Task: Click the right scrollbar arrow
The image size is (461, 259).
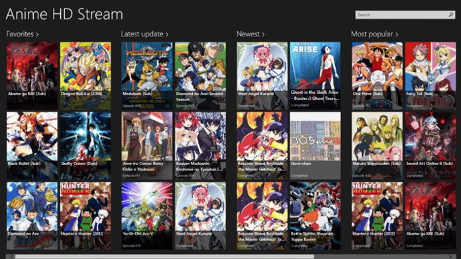Action: (x=450, y=256)
